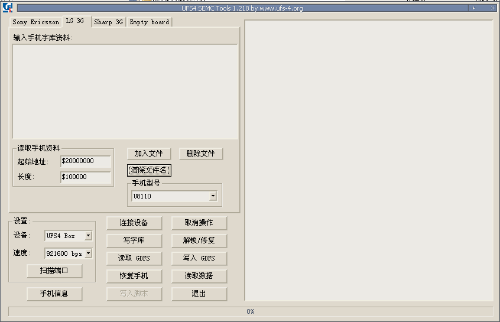Click the 读取 GDFS button
Image resolution: width=500 pixels, height=322 pixels.
click(x=134, y=258)
